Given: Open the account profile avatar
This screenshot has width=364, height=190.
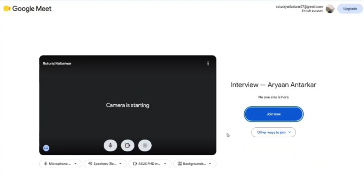Looking at the screenshot, I should (x=330, y=9).
